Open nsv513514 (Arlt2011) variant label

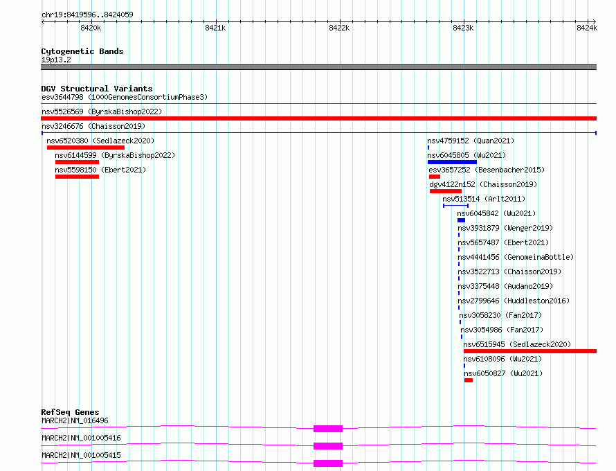(484, 199)
